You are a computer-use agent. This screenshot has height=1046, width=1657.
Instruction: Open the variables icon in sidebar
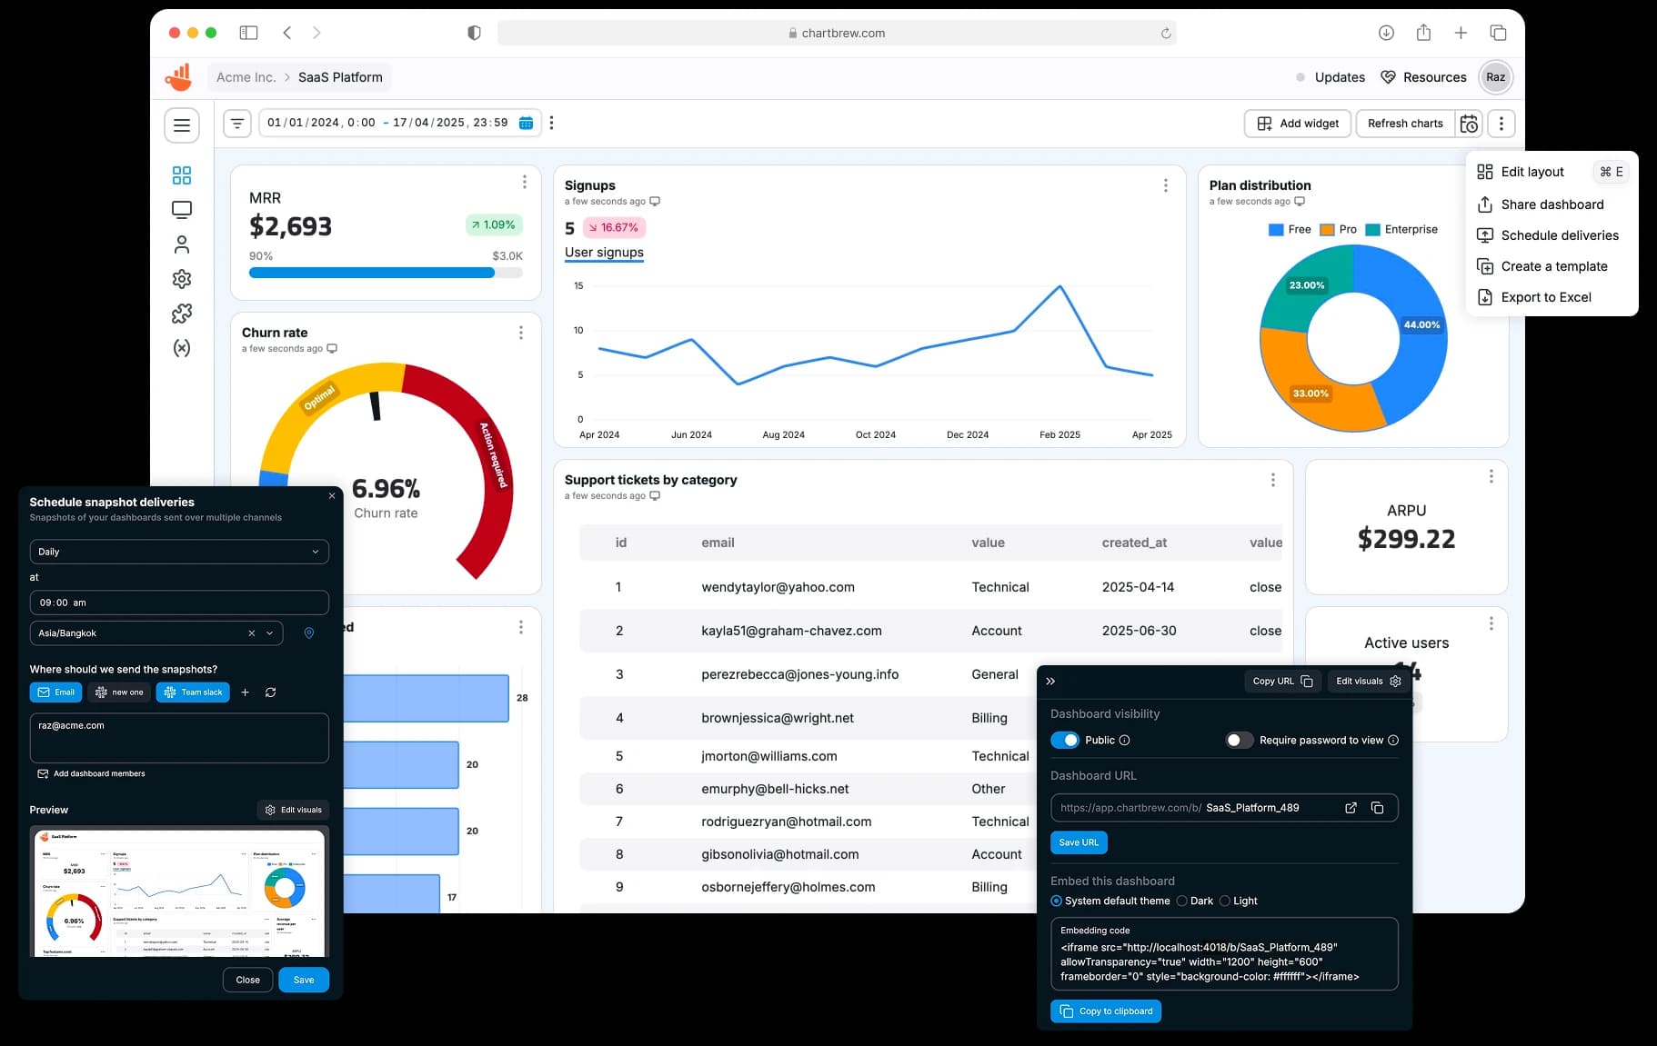click(182, 348)
